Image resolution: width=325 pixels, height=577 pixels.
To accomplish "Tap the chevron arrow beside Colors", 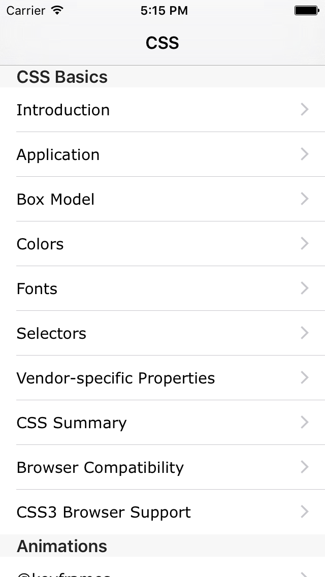I will pyautogui.click(x=304, y=243).
